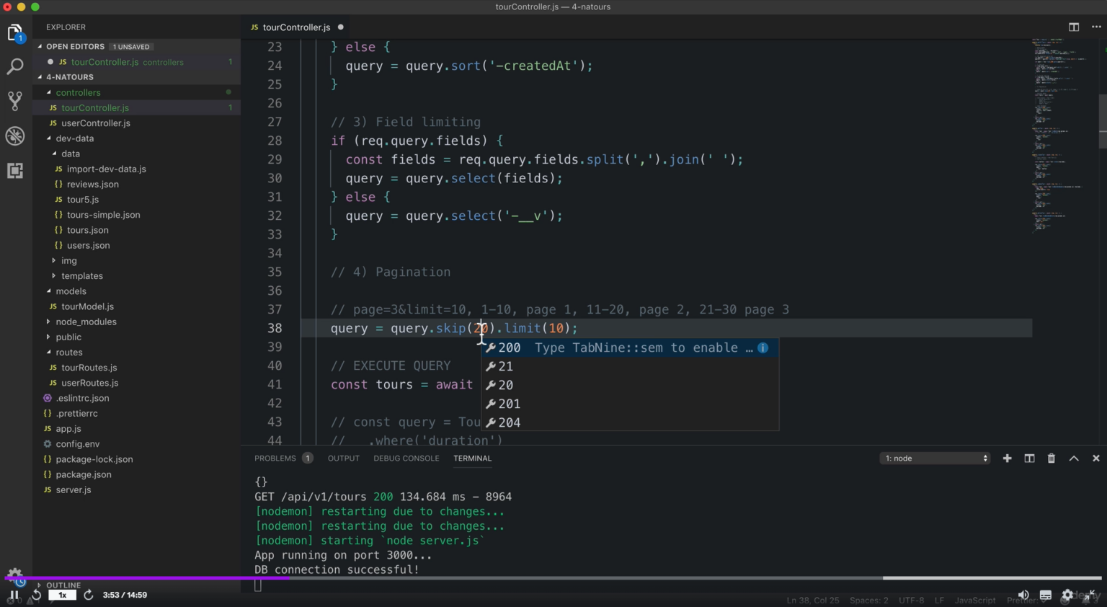This screenshot has height=607, width=1107.
Task: Click the video progress bar
Action: click(553, 578)
